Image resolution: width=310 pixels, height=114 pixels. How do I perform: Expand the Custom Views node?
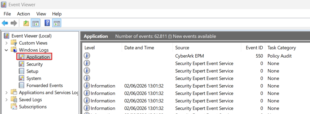pos(7,43)
